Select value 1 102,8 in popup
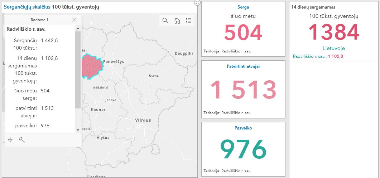The height and width of the screenshot is (178, 380). click(x=49, y=58)
